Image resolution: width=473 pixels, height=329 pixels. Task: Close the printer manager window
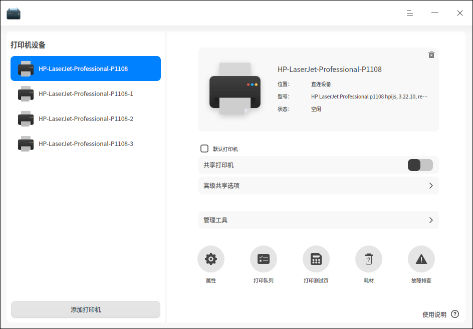coord(460,13)
